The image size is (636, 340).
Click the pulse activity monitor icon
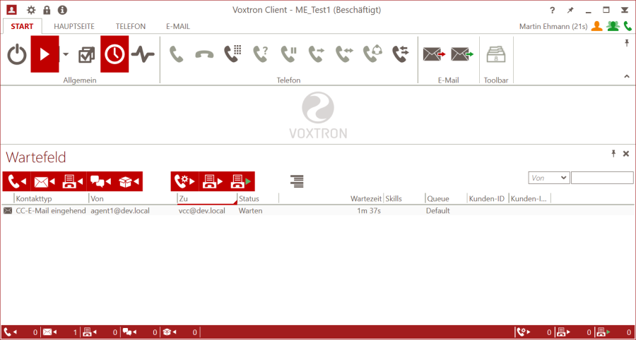pyautogui.click(x=142, y=55)
